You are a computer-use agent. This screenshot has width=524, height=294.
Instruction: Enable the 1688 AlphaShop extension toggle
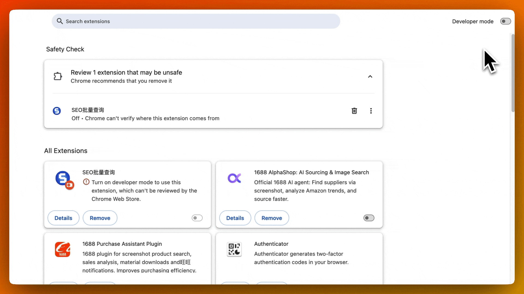click(369, 218)
